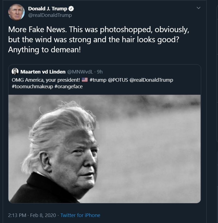The width and height of the screenshot is (218, 223).
Task: Click the verified badge next to the author name
Action: (x=71, y=9)
